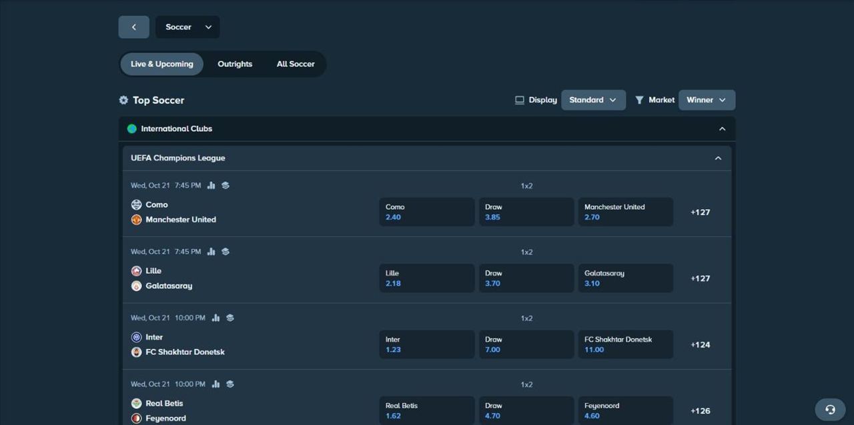The width and height of the screenshot is (854, 425).
Task: Click the International Clubs globe icon
Action: (x=131, y=129)
